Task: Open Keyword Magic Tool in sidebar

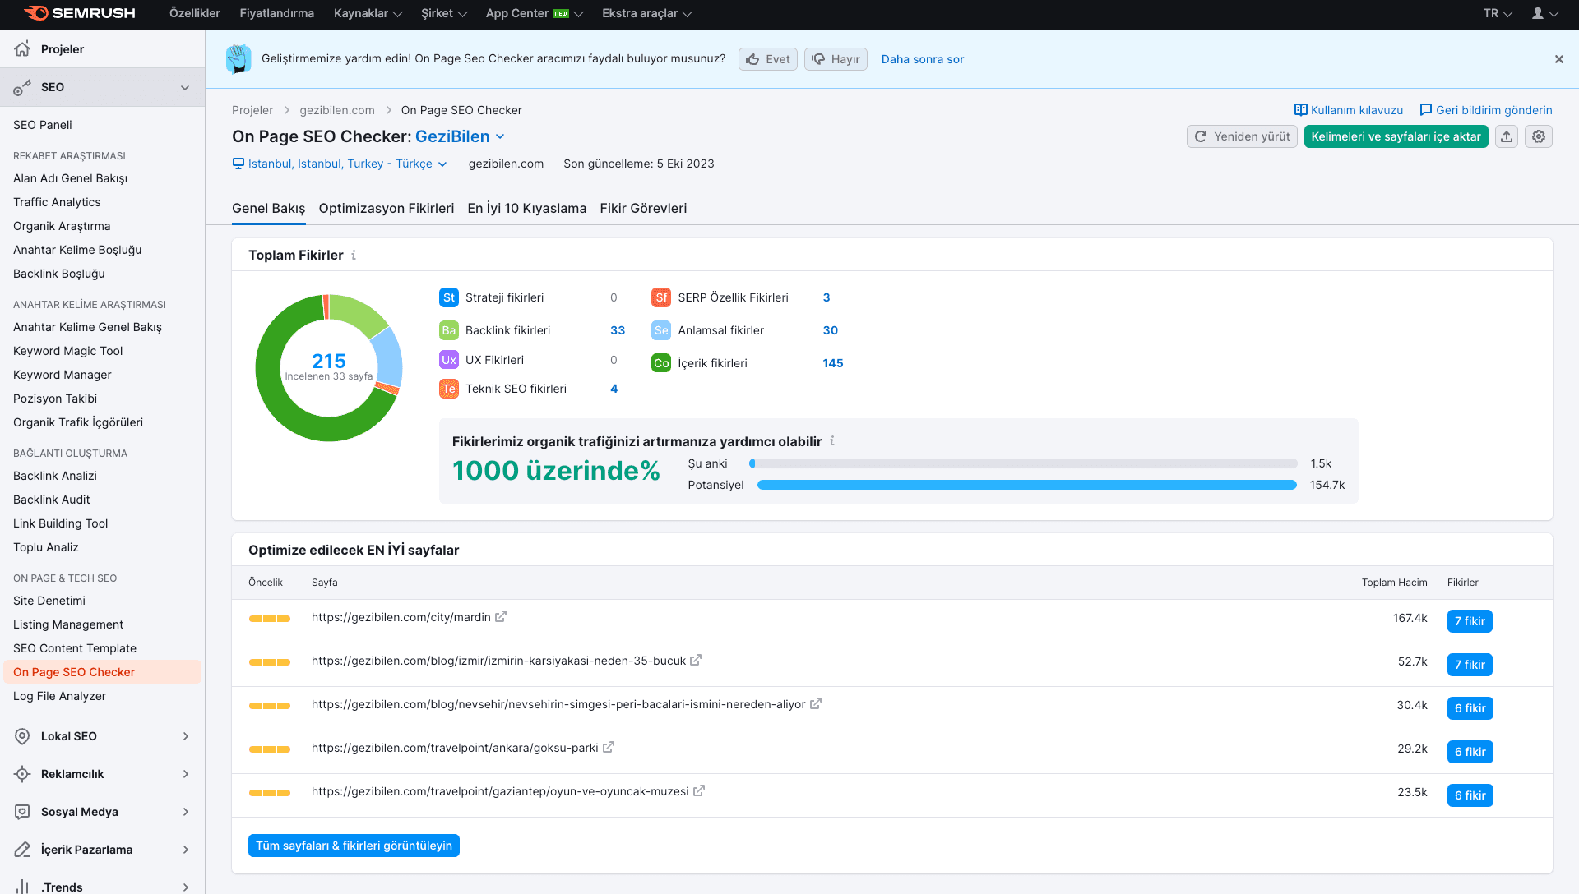Action: coord(68,351)
